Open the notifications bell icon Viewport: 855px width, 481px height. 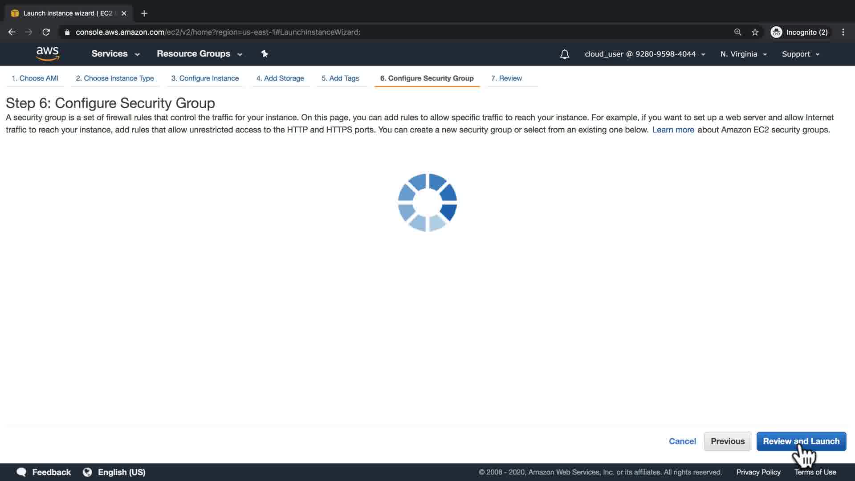tap(564, 54)
